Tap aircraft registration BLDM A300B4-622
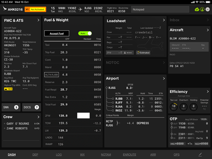The width and height of the screenshot is (212, 159). click(183, 39)
